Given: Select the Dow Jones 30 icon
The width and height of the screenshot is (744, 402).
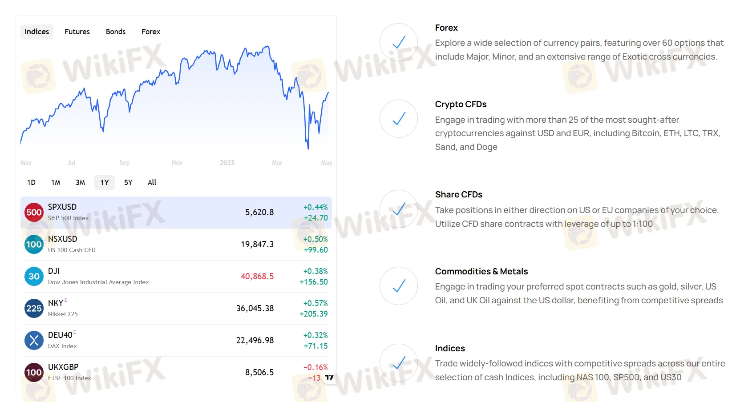Looking at the screenshot, I should pos(33,276).
